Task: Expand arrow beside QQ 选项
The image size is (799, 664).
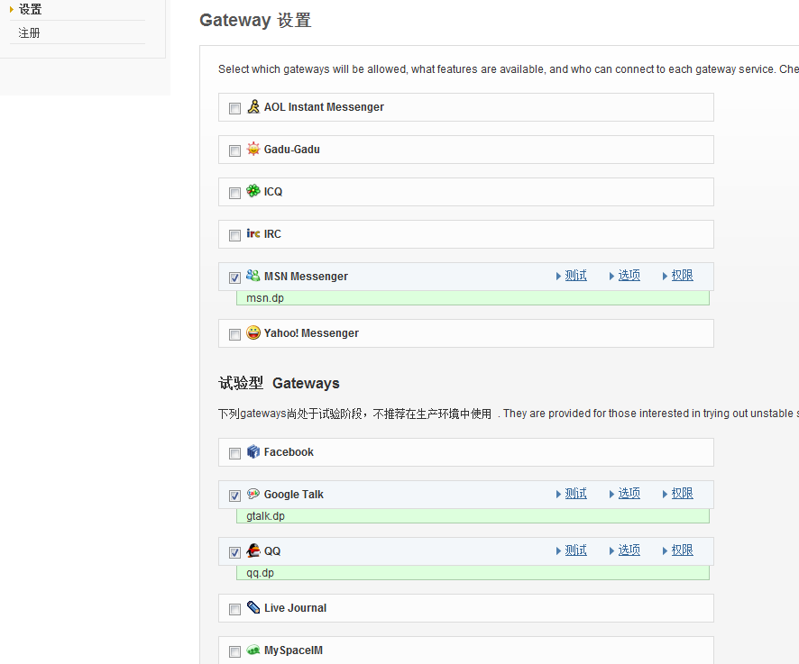Action: [612, 550]
